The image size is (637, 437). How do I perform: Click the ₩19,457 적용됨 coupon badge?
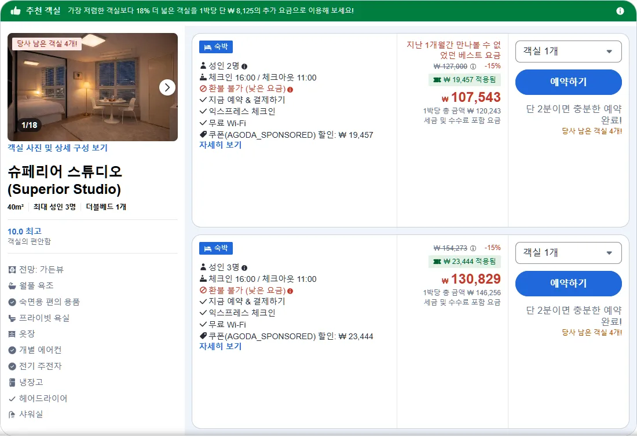[465, 80]
